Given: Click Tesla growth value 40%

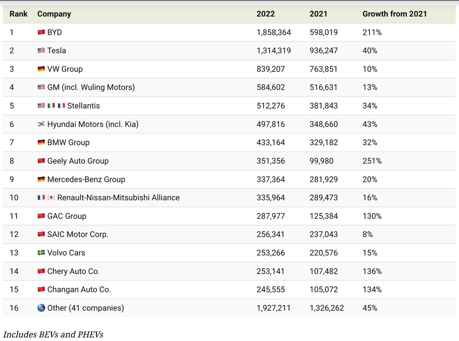Looking at the screenshot, I should click(370, 51).
